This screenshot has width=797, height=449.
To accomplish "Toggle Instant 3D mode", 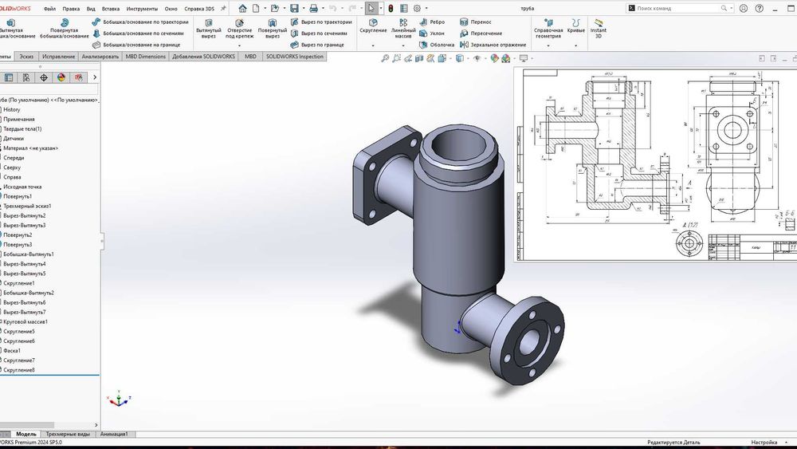I will (598, 28).
